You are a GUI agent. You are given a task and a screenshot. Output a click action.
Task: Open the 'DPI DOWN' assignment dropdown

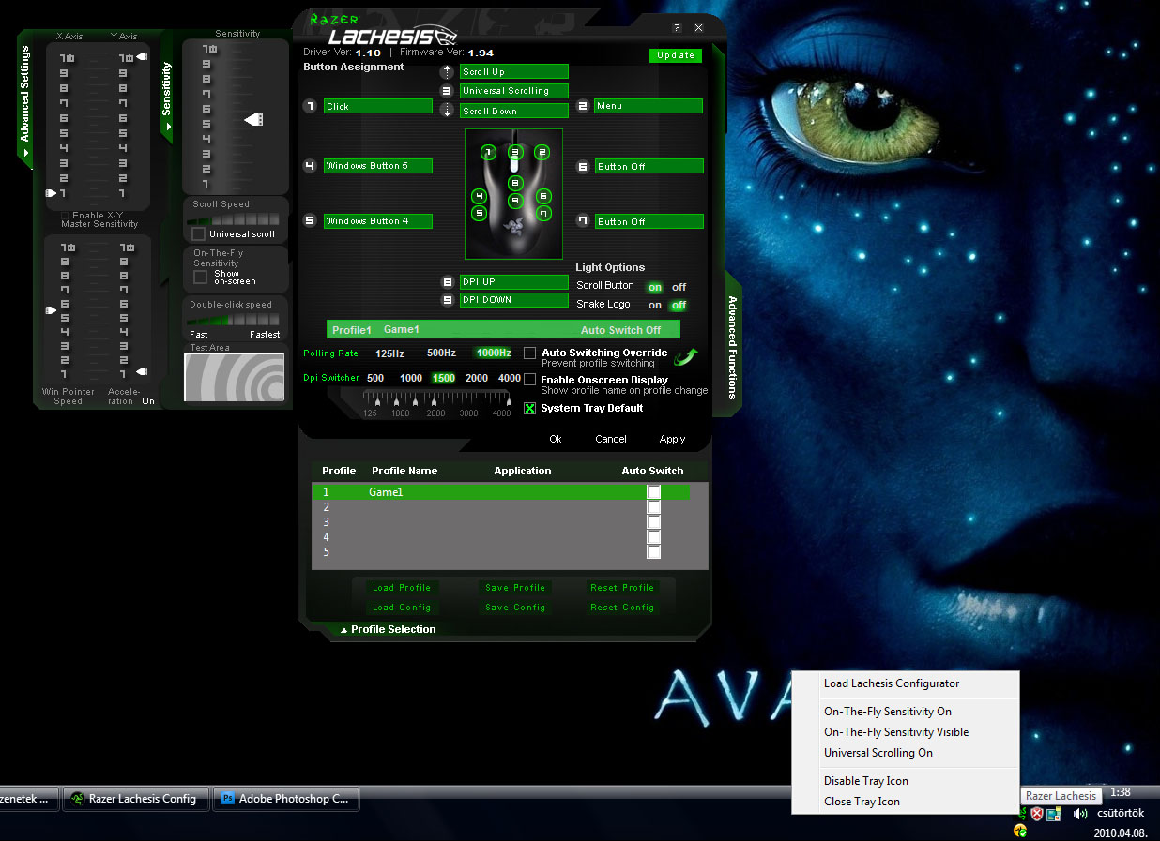514,300
